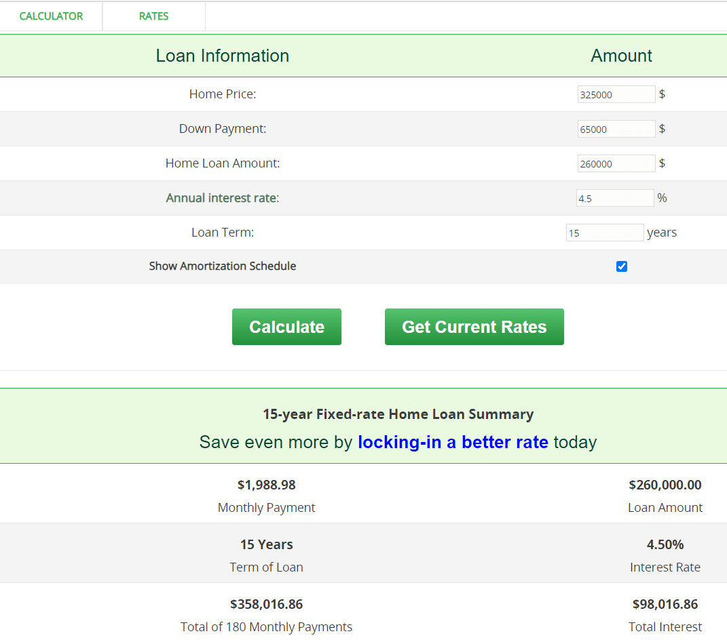This screenshot has height=640, width=727.
Task: Focus the Home Loan Amount field
Action: 616,163
